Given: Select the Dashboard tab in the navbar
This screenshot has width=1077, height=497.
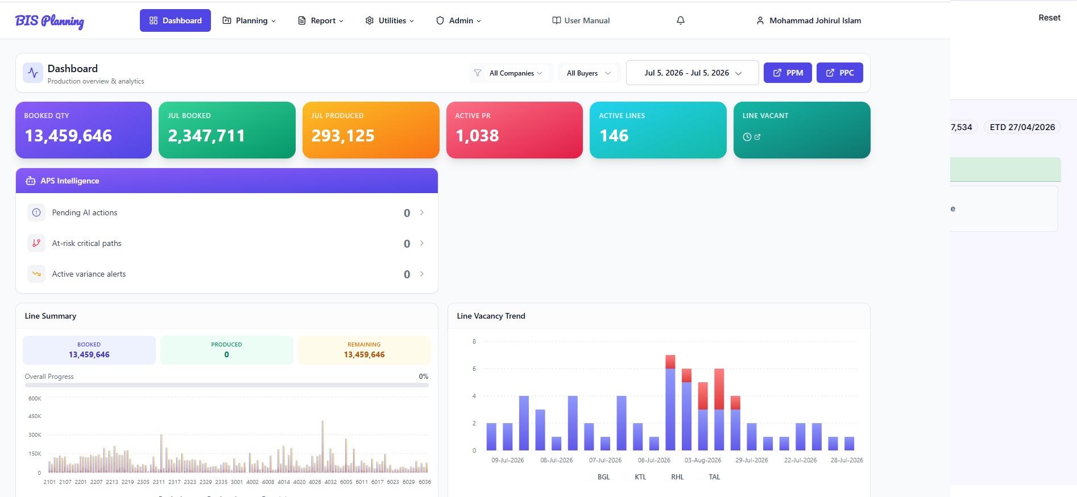Looking at the screenshot, I should (175, 20).
